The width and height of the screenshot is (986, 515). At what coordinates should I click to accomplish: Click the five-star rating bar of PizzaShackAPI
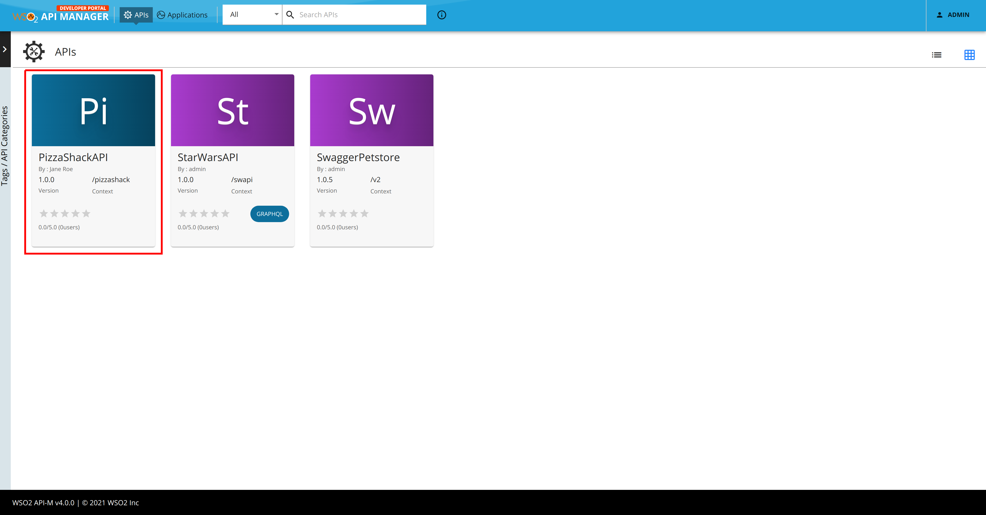pos(65,213)
